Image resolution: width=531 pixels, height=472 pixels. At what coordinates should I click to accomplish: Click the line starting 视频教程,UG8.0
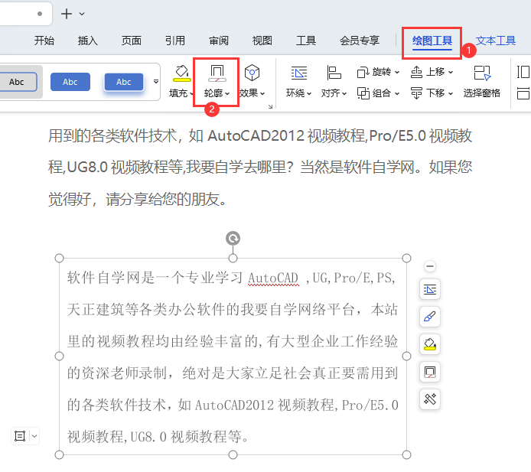pos(158,437)
